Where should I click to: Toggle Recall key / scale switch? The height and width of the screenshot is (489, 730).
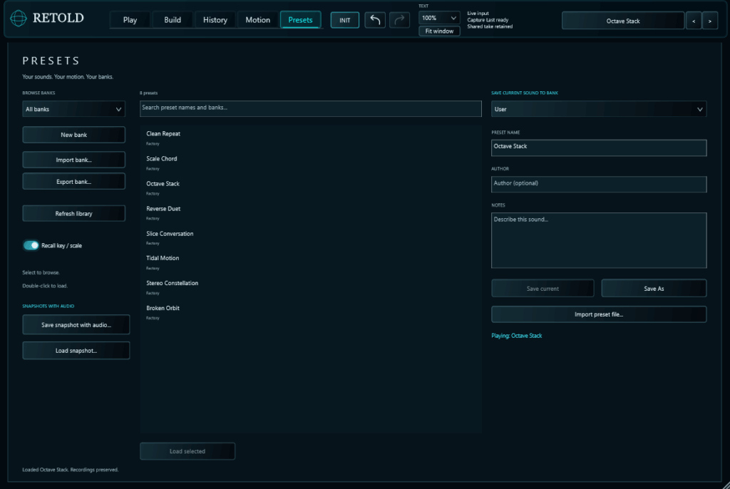point(31,245)
